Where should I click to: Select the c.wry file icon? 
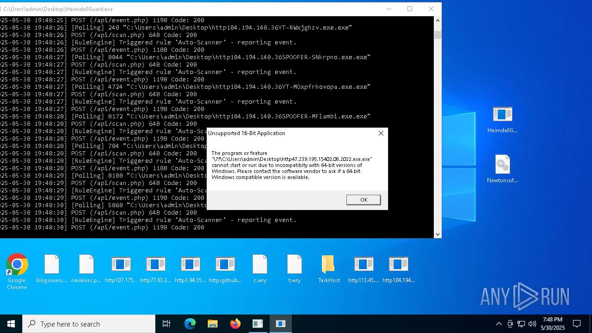point(260,269)
